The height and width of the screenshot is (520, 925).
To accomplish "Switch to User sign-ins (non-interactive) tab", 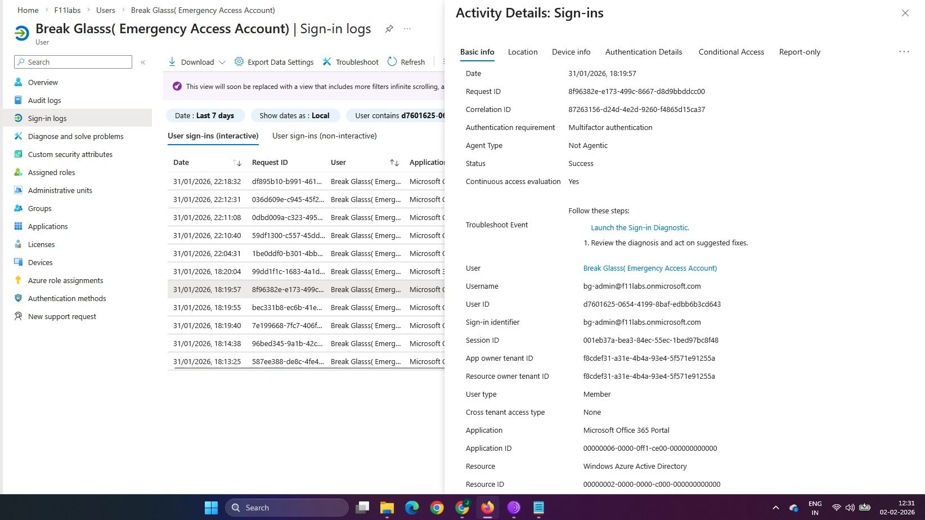I will coord(324,136).
